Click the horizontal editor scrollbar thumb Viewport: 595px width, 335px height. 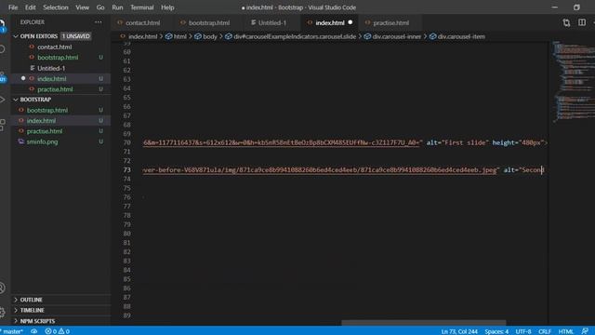click(x=424, y=323)
